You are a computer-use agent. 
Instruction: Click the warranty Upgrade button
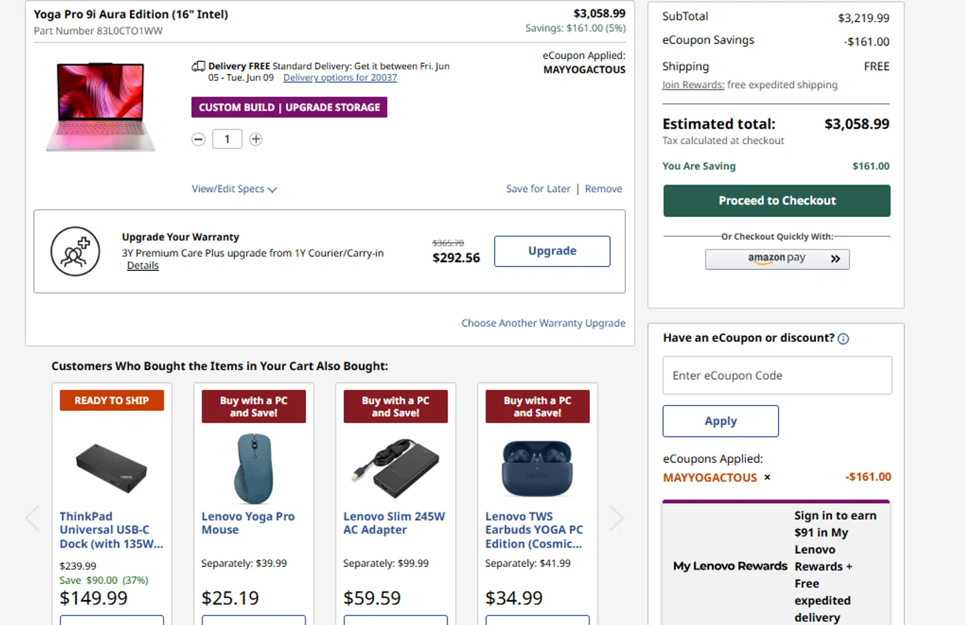click(x=552, y=251)
